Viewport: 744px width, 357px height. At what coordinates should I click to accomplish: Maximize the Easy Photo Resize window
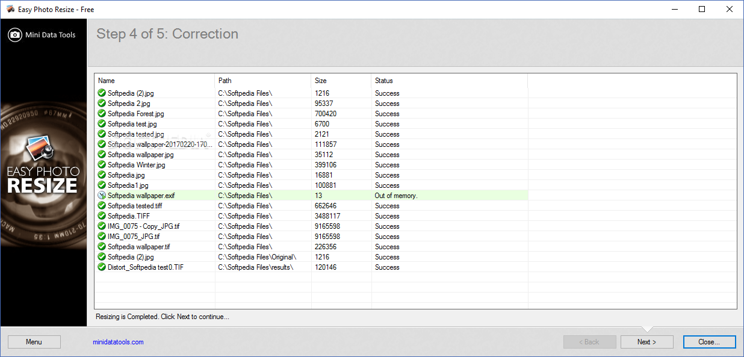click(702, 9)
